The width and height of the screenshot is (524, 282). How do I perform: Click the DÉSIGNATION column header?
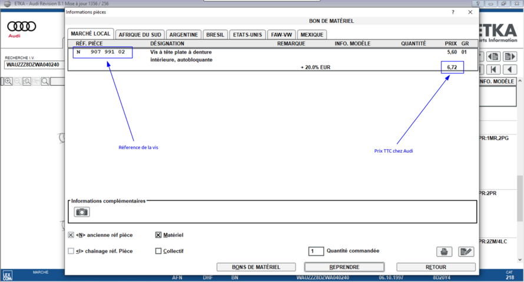coord(167,43)
